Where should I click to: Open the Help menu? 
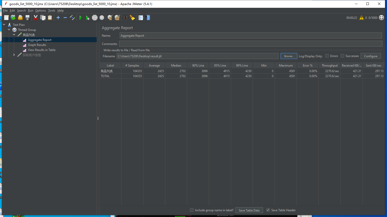(60, 11)
